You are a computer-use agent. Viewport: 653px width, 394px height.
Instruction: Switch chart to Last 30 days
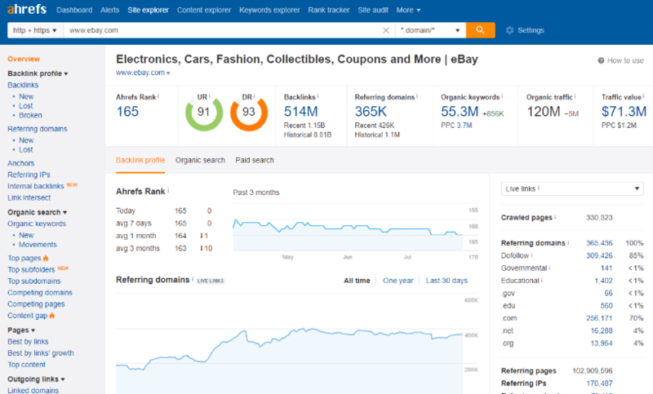point(446,281)
